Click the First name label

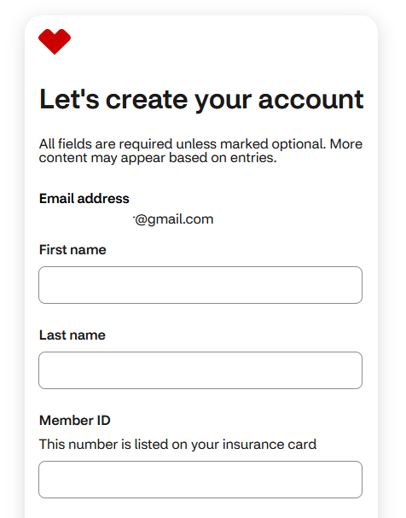click(x=72, y=250)
